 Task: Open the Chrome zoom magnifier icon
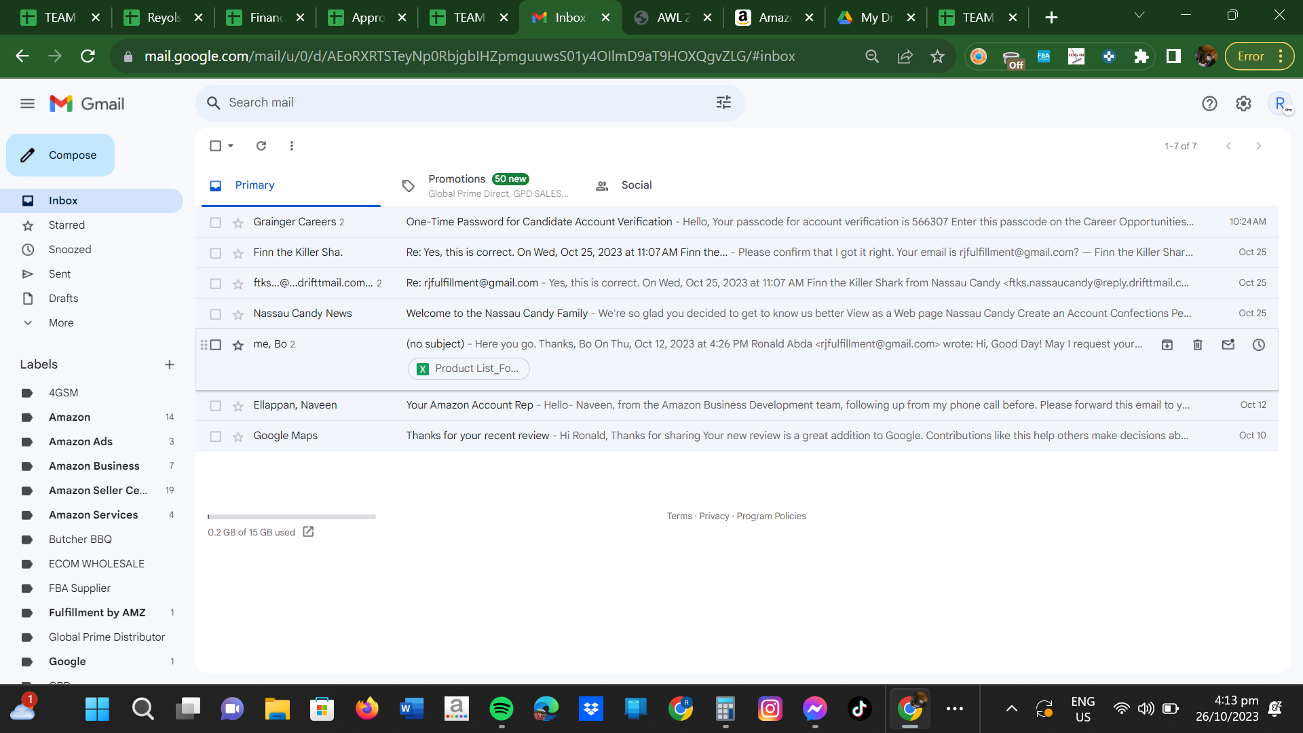point(872,56)
